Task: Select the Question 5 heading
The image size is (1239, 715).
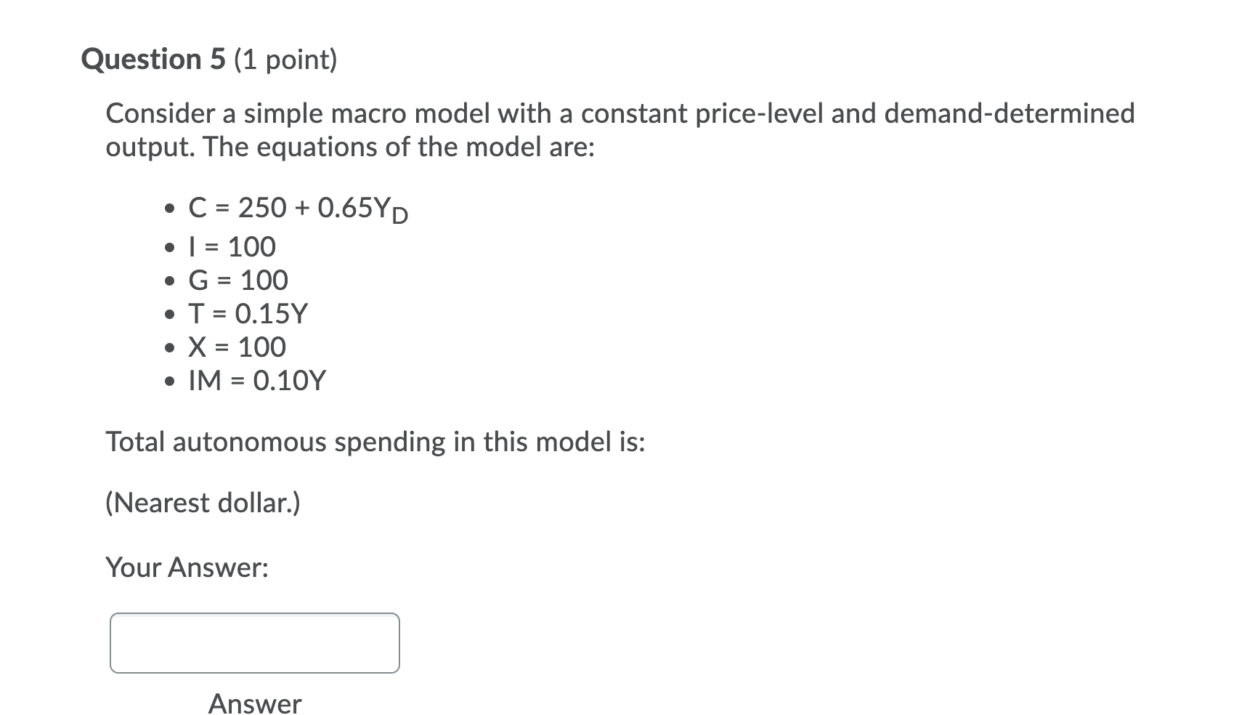Action: click(x=154, y=58)
